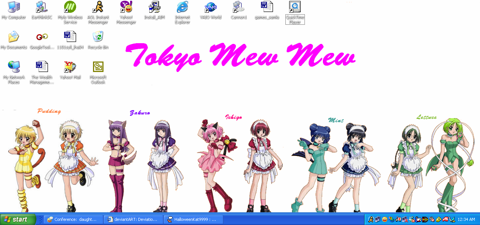The height and width of the screenshot is (225, 480).
Task: Open the My Computer desktop icon
Action: 13,10
